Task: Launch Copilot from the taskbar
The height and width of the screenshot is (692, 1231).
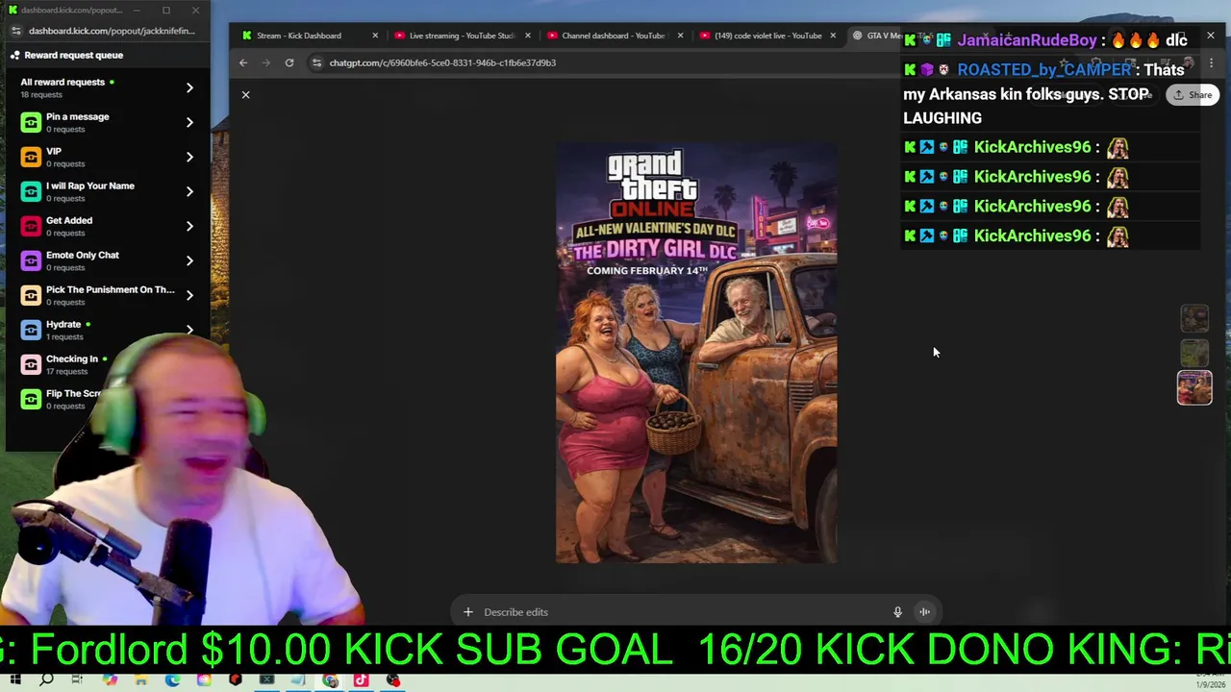Action: [110, 680]
